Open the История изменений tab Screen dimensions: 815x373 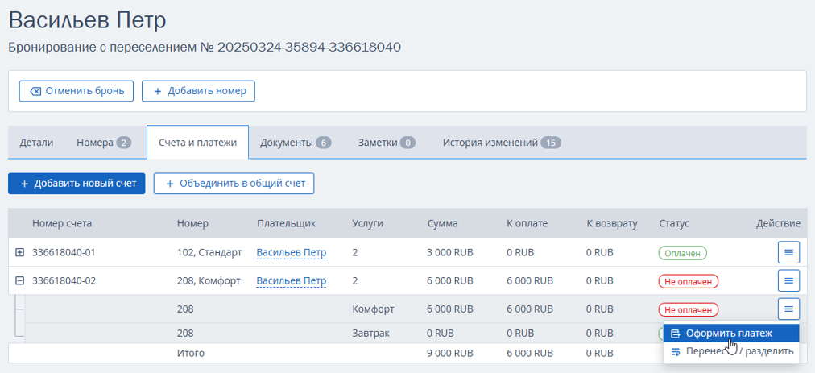[x=502, y=143]
